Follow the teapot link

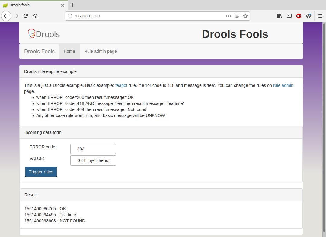tap(121, 85)
